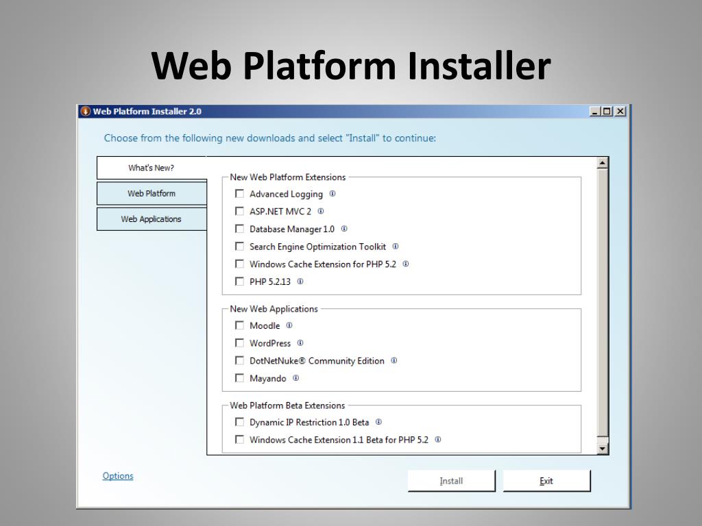Click info icon beside DotNetNuke Community Edition
This screenshot has height=526, width=702.
pos(394,360)
